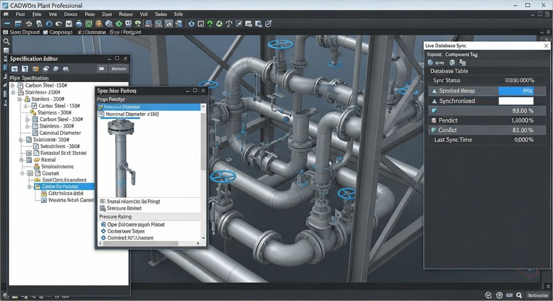Close the Live Database Sync panel
Image resolution: width=553 pixels, height=301 pixels.
click(546, 46)
